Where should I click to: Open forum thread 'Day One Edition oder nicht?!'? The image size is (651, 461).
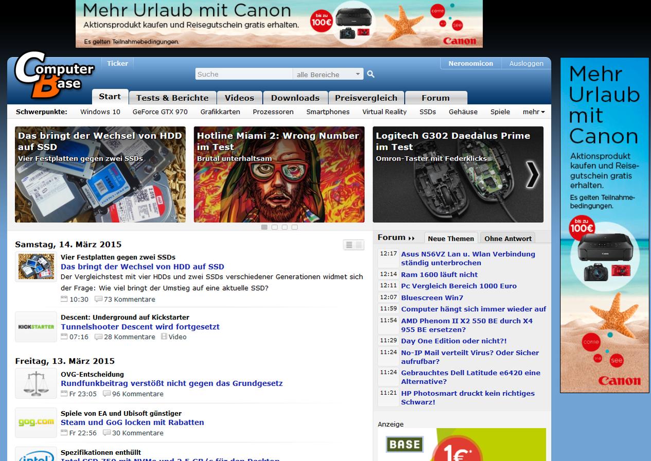click(454, 341)
